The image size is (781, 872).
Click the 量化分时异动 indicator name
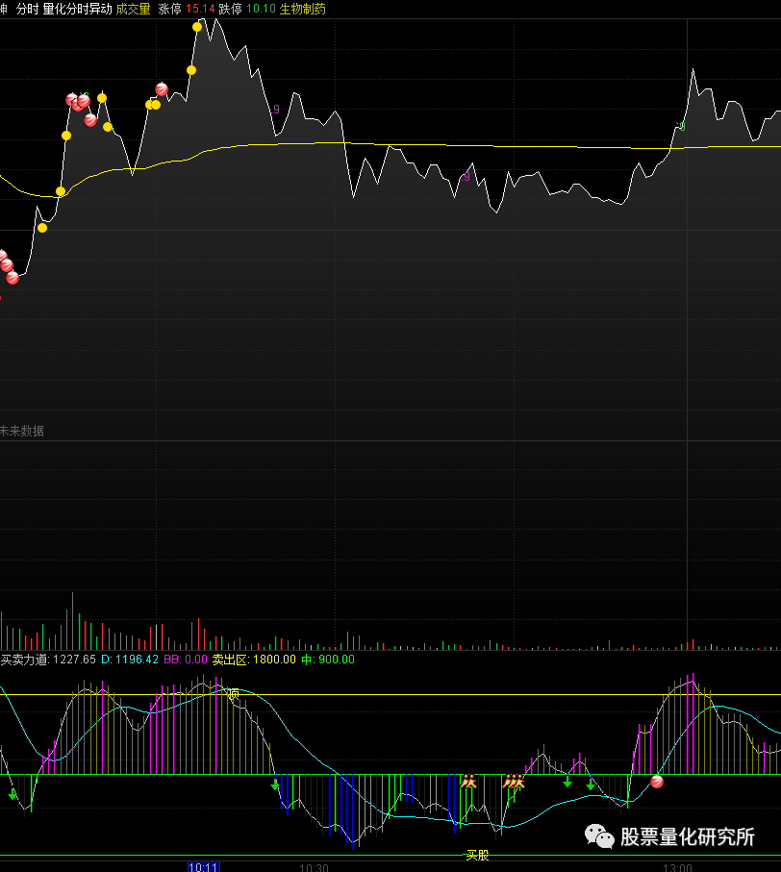coord(77,9)
